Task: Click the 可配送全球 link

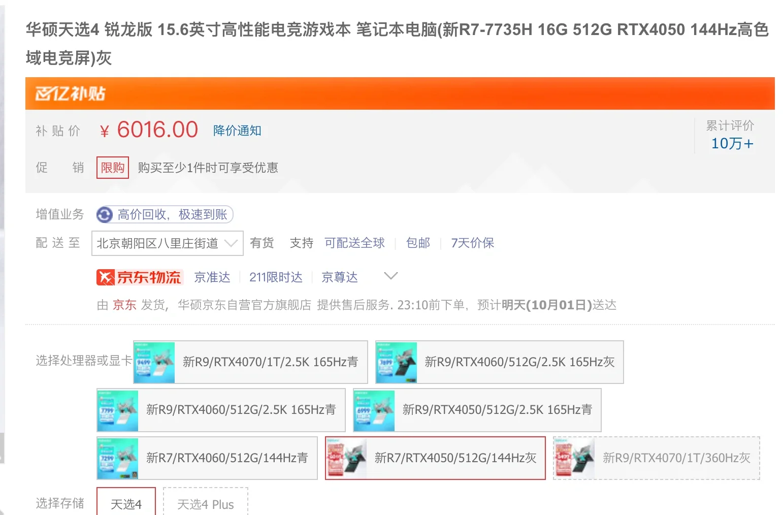Action: tap(354, 243)
